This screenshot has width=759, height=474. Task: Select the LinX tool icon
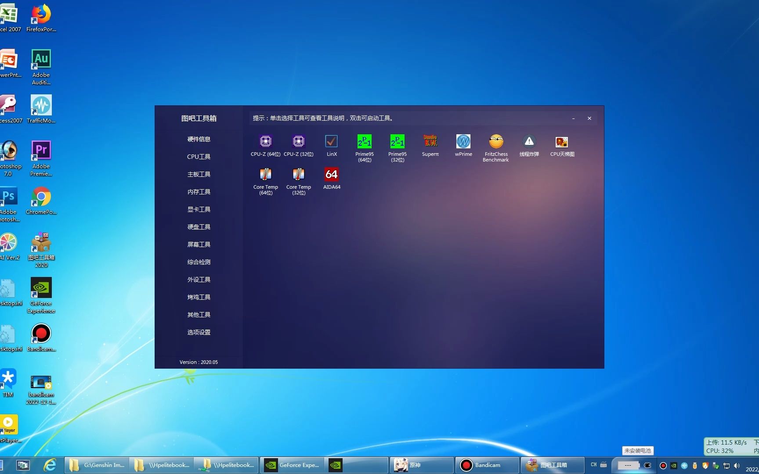pyautogui.click(x=332, y=142)
